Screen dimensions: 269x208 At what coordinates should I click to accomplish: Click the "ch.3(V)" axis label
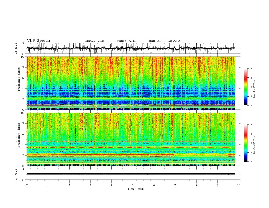(x=16, y=174)
